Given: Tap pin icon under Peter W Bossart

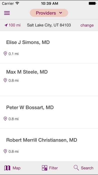Looking at the screenshot, I should coord(5,119).
